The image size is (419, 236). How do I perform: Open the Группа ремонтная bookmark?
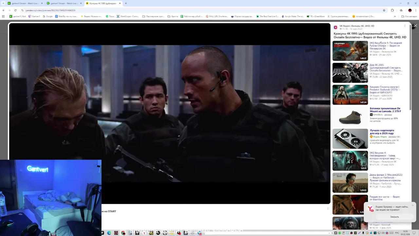point(338,16)
